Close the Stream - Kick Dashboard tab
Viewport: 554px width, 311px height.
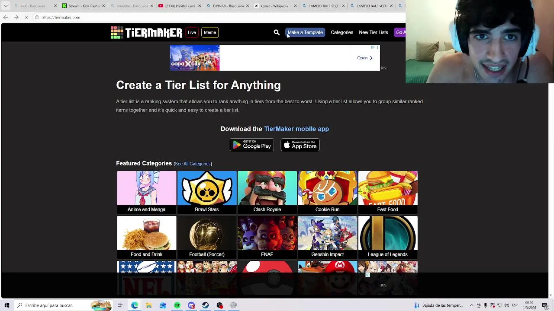click(x=103, y=6)
